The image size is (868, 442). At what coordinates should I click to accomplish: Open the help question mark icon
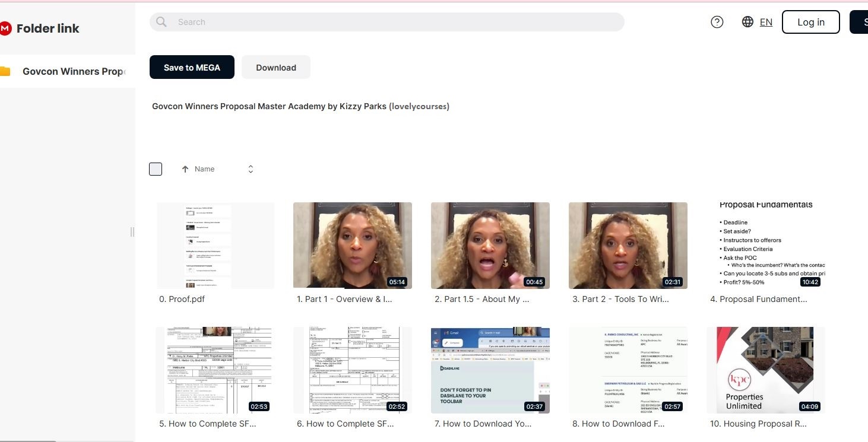717,22
